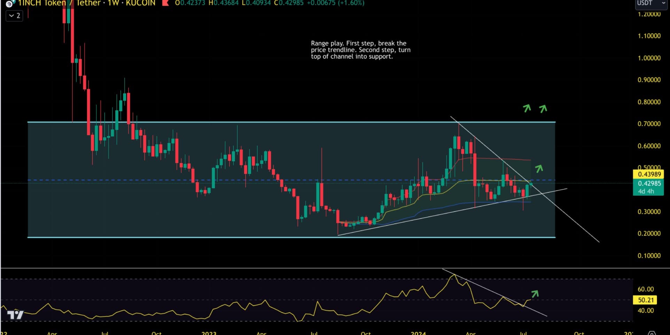Click the 1.00000 price axis label
Image resolution: width=670 pixels, height=335 pixels.
(649, 58)
